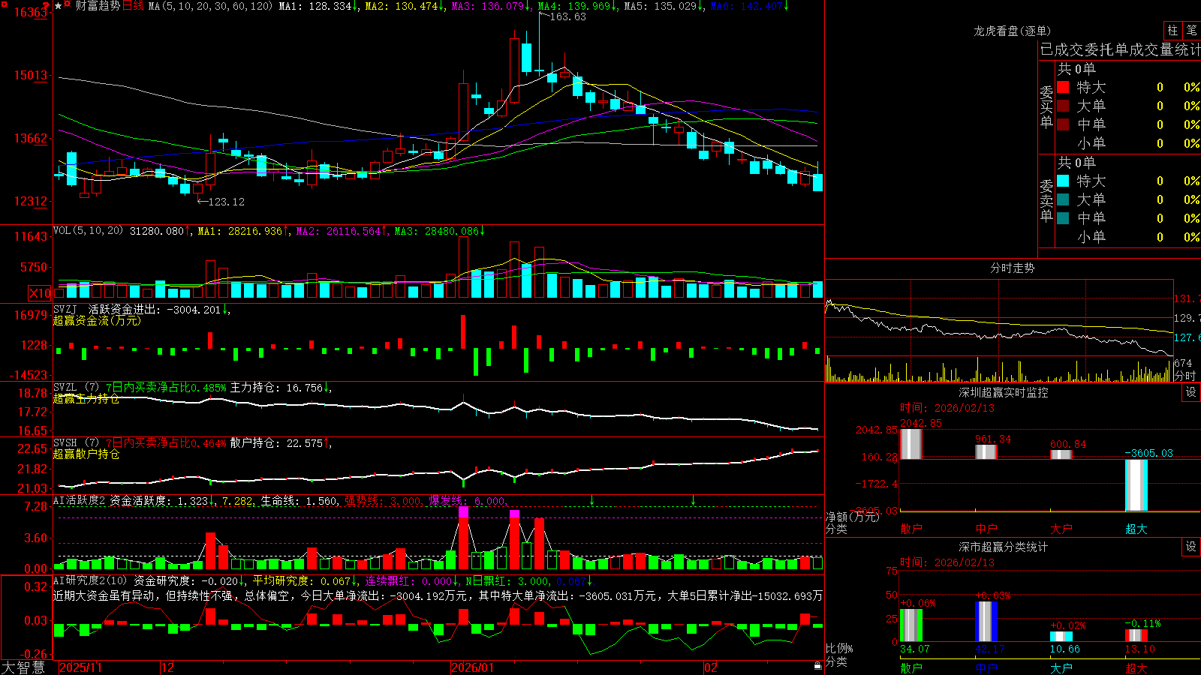The width and height of the screenshot is (1201, 675).
Task: Click the 深圳超赢实时监控 panel title
Action: point(1003,392)
